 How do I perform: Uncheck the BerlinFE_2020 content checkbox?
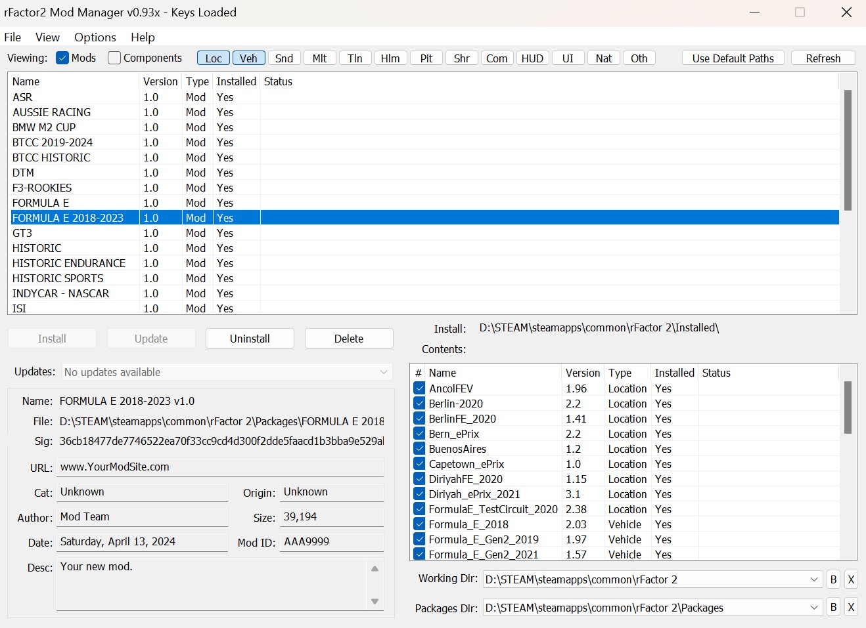419,418
